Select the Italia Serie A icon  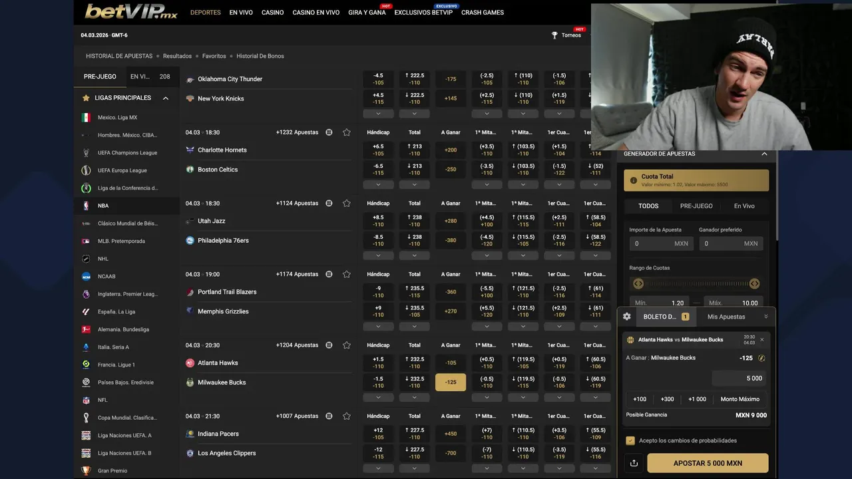click(x=86, y=347)
